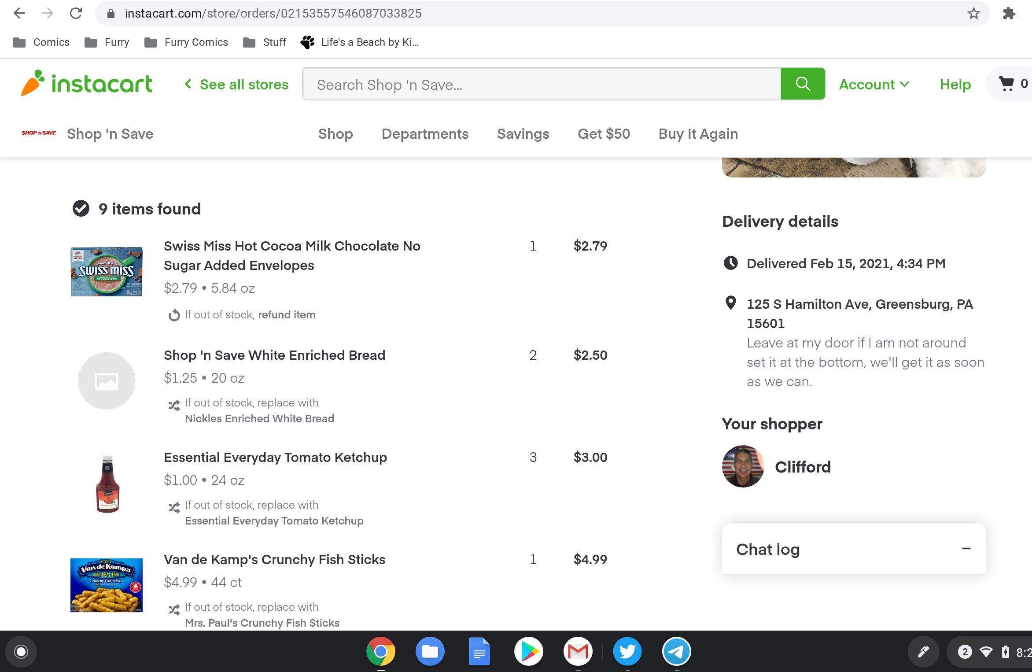Screen dimensions: 1032x672
Task: Click the 9 items found checkmark icon
Action: point(81,208)
